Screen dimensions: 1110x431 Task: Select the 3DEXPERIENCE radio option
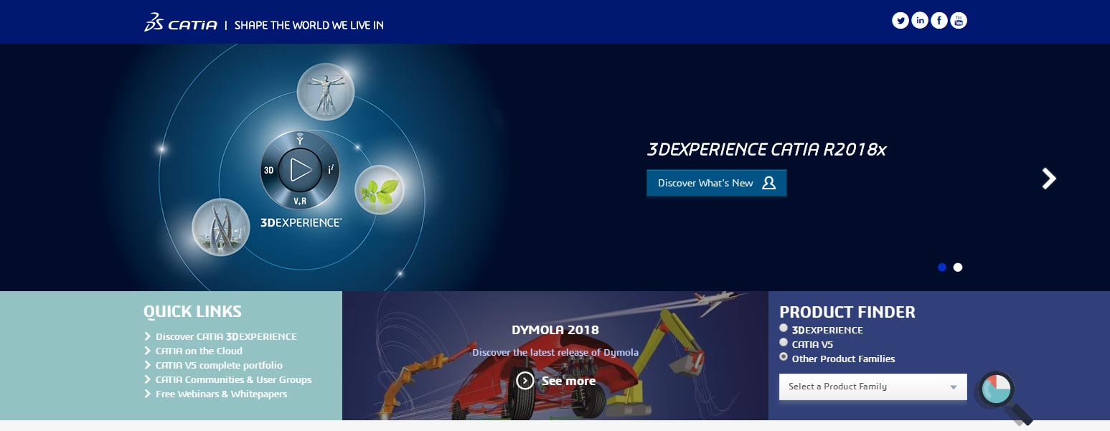[784, 328]
